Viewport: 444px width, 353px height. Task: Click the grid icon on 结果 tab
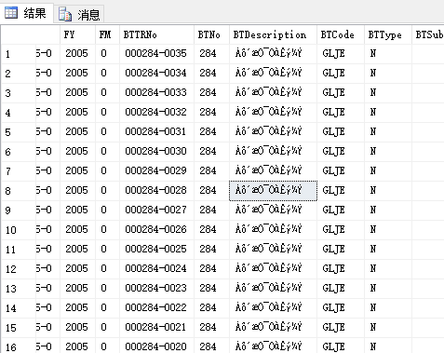(x=11, y=13)
